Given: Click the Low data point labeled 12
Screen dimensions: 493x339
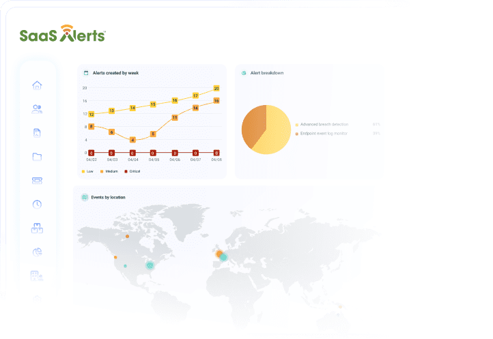Looking at the screenshot, I should coord(91,115).
